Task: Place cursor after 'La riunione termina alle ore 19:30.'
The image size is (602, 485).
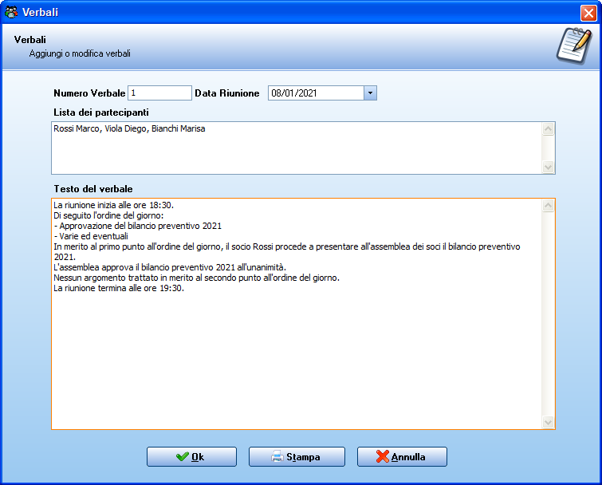Action: 185,288
